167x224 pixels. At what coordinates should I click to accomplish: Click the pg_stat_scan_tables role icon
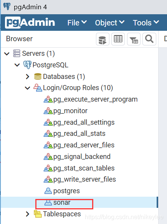coord(48,168)
